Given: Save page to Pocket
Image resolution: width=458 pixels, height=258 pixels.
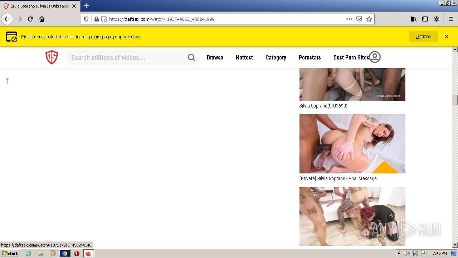Looking at the screenshot, I should coord(359,19).
